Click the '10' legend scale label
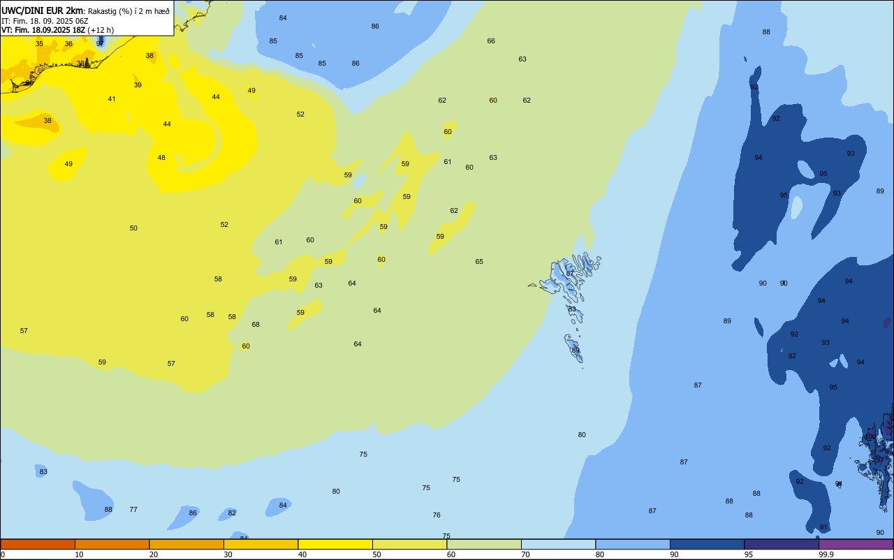Viewport: 894px width, 560px height. point(79,554)
